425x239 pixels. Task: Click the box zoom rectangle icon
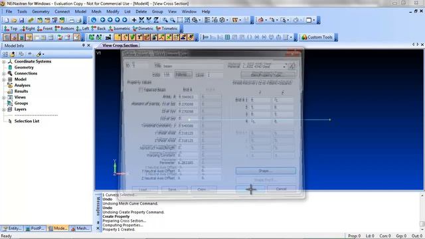point(180,20)
